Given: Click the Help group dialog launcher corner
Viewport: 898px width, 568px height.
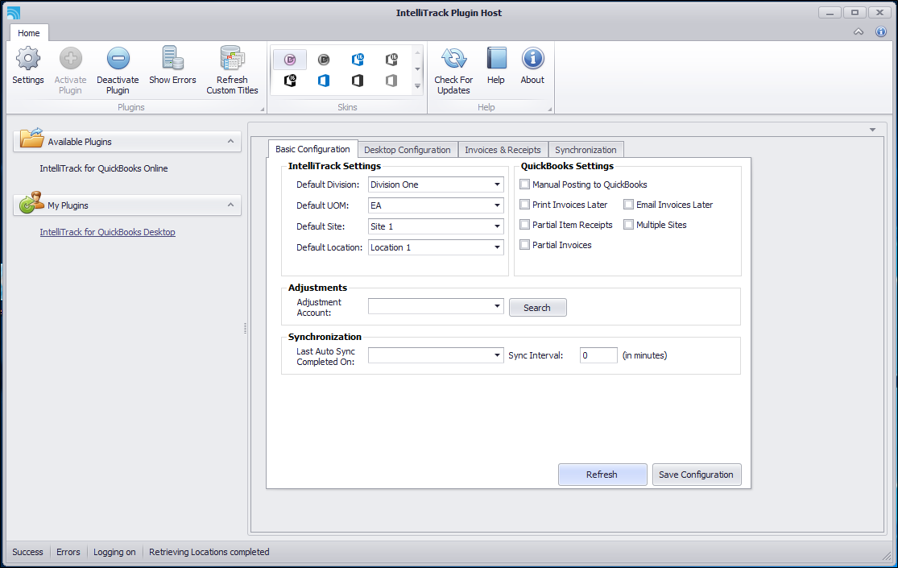Looking at the screenshot, I should [549, 109].
